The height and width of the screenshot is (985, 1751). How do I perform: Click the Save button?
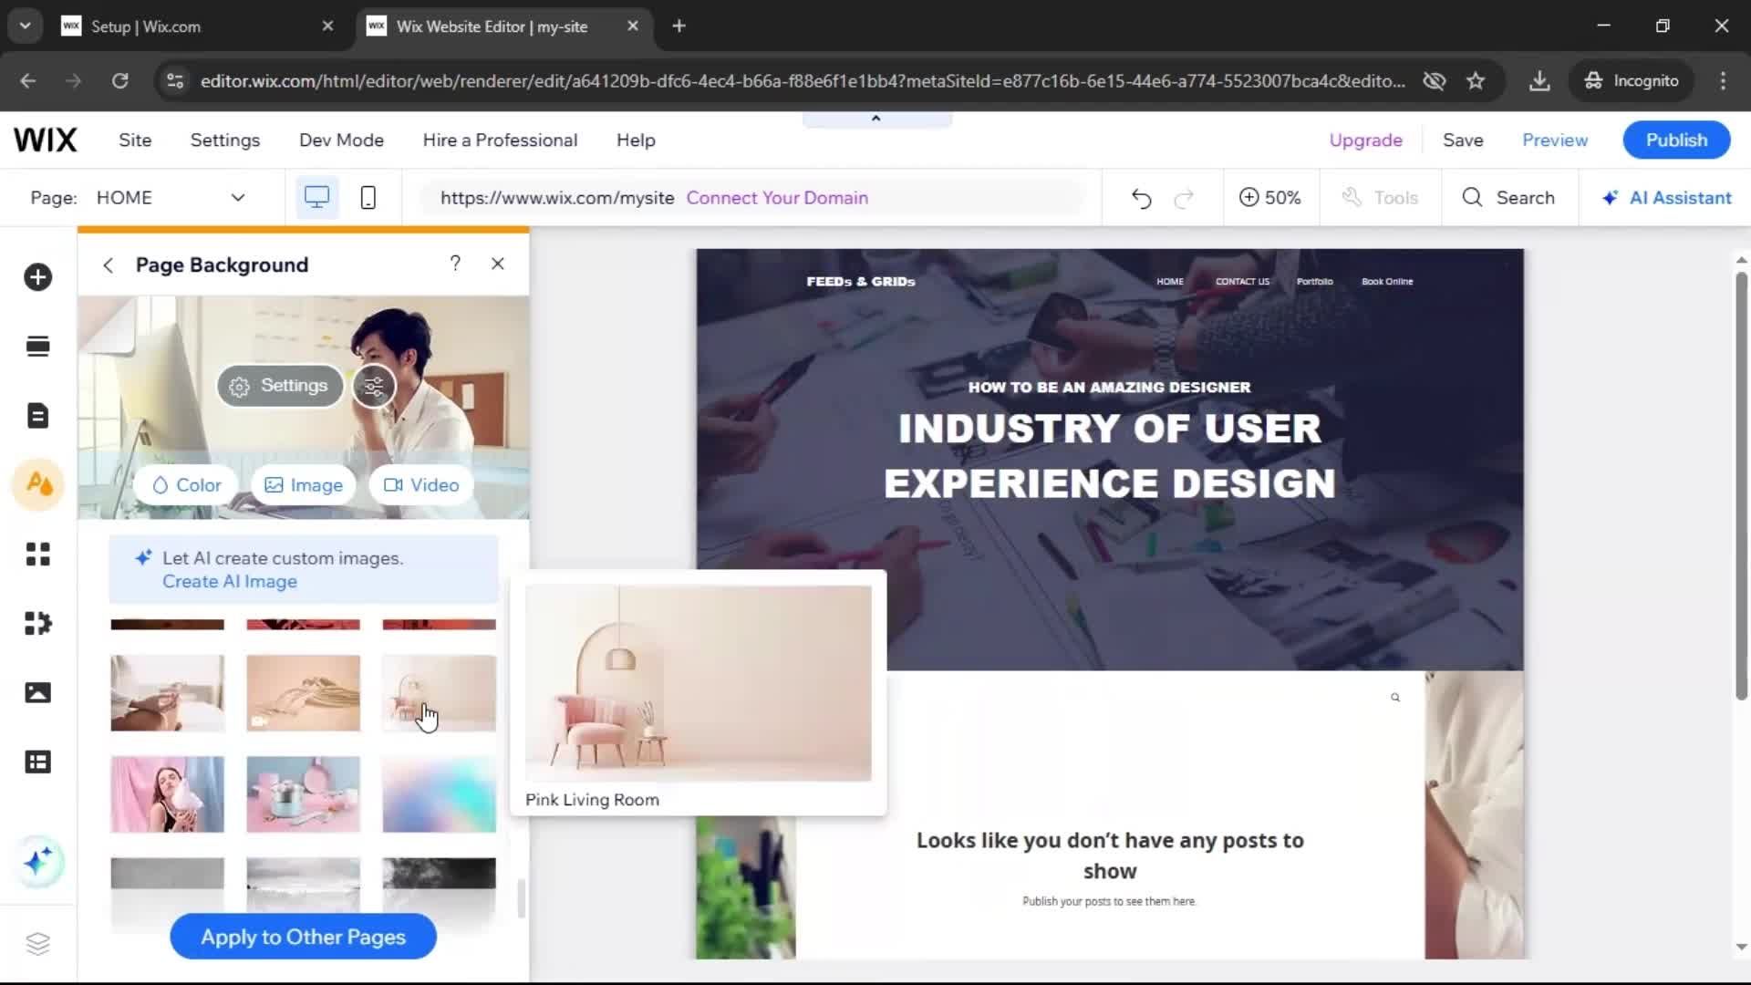(x=1463, y=140)
